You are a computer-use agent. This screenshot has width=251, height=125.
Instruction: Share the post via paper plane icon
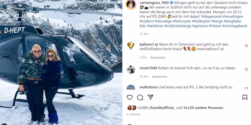(150, 97)
